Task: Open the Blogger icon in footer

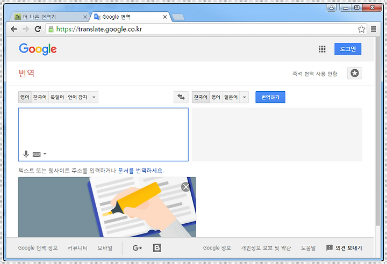Action: [x=157, y=248]
